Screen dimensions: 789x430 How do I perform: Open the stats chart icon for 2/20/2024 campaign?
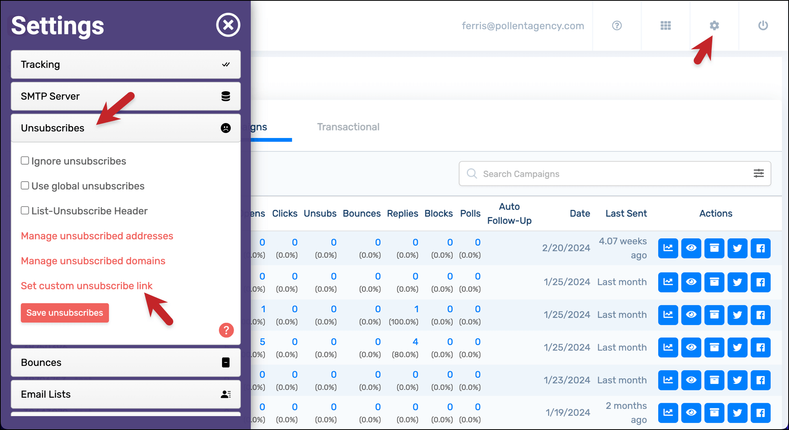[668, 248]
